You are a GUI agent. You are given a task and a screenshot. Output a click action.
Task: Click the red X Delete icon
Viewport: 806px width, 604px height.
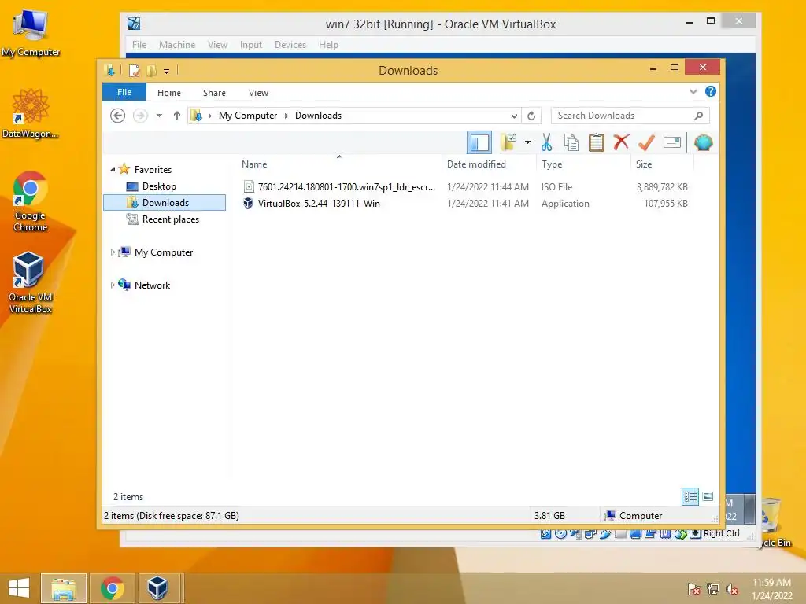[621, 142]
